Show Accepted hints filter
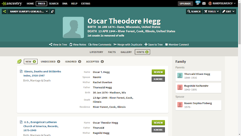This screenshot has height=136, width=241. click(95, 62)
